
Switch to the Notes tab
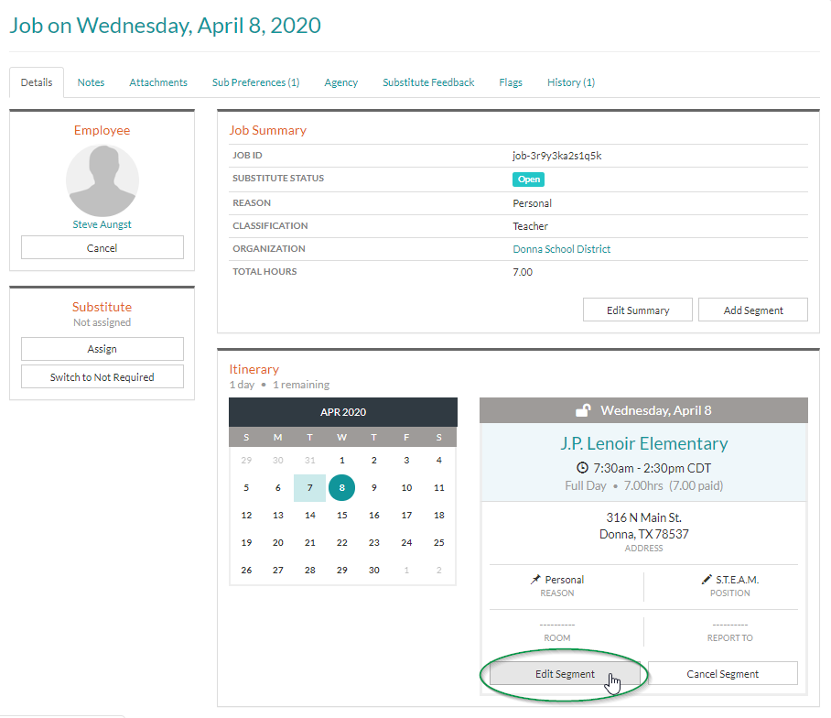(x=91, y=82)
